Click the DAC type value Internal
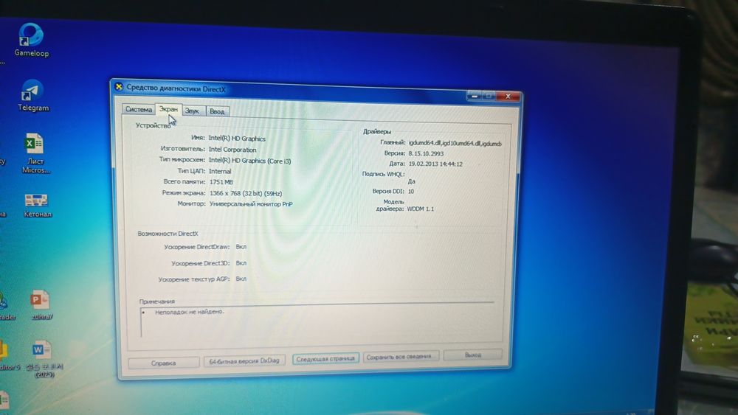738x415 pixels. click(x=220, y=171)
